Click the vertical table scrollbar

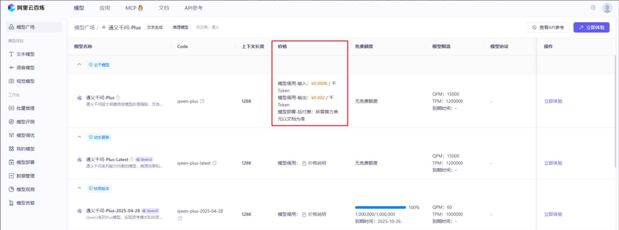tap(615, 111)
